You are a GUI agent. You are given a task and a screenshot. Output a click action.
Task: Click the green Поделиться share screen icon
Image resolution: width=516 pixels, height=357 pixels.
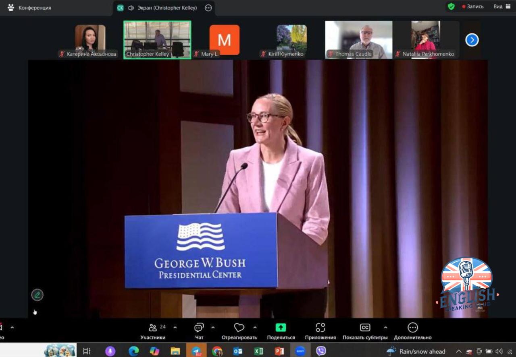click(281, 328)
